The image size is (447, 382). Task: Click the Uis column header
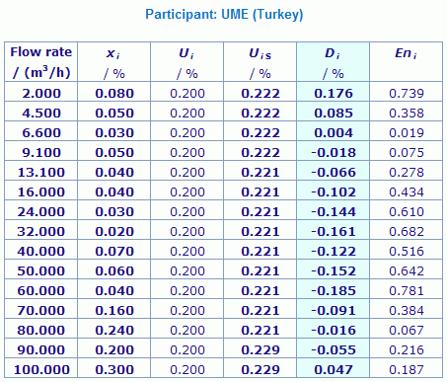(x=260, y=62)
